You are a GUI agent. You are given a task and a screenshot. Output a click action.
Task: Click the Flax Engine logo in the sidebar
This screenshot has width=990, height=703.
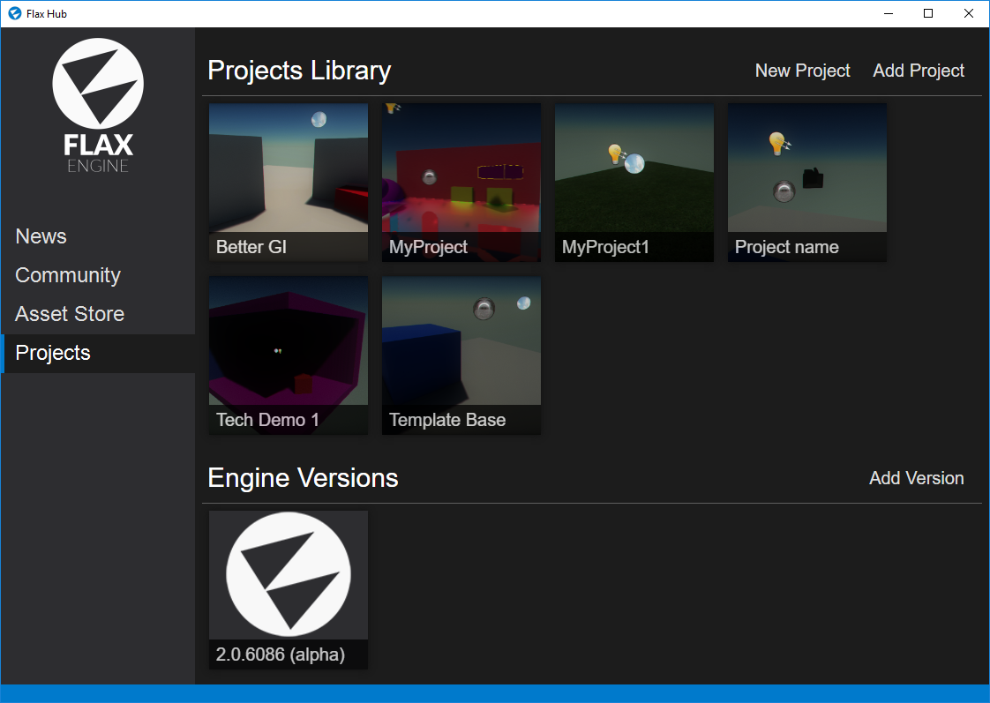pos(98,104)
